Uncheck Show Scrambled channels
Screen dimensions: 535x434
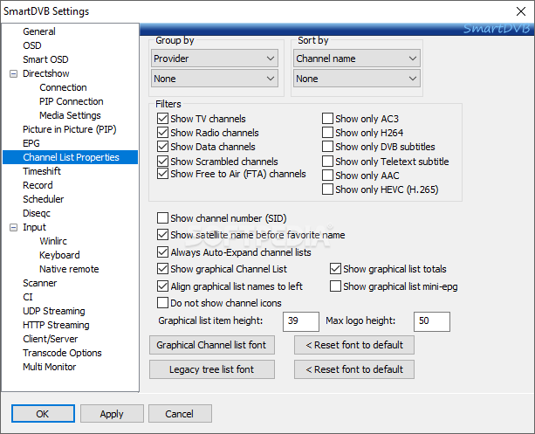pyautogui.click(x=162, y=162)
